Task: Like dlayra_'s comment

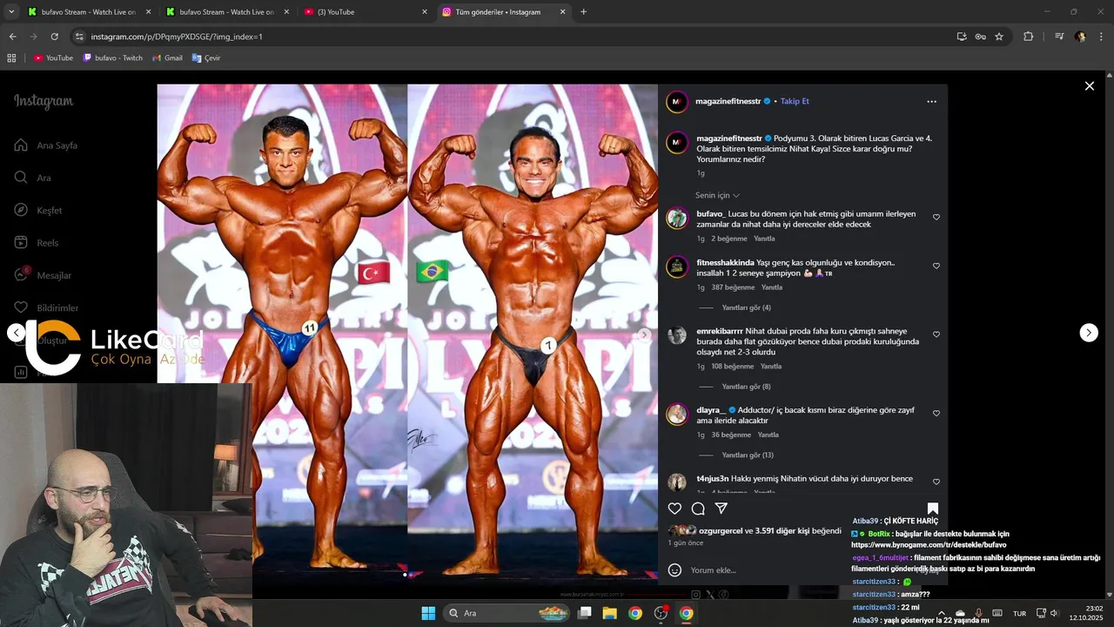Action: tap(936, 413)
